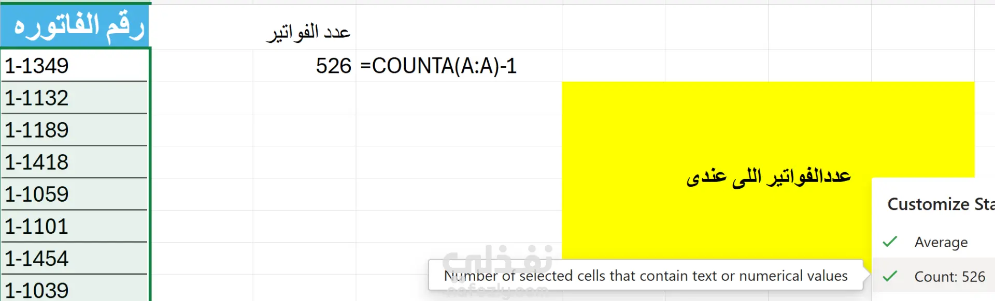Select the cell containing invoice 1-1418
The width and height of the screenshot is (995, 301).
coord(76,162)
